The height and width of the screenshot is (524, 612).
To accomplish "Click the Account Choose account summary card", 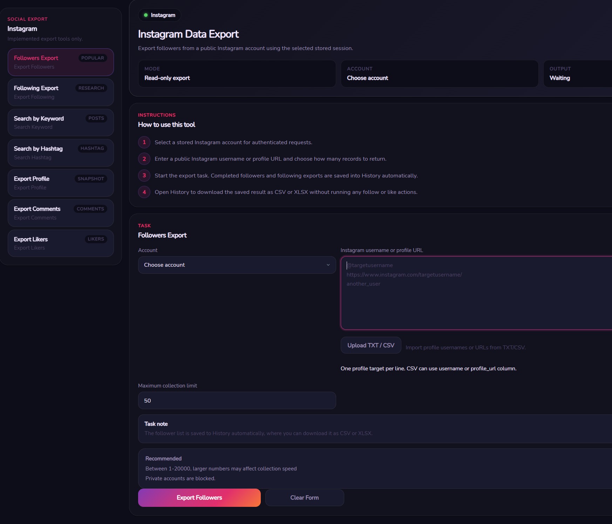I will [440, 74].
